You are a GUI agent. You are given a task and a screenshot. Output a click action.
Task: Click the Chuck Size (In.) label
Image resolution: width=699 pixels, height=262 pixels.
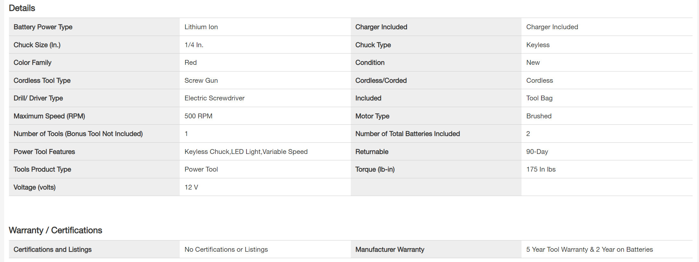click(x=37, y=45)
